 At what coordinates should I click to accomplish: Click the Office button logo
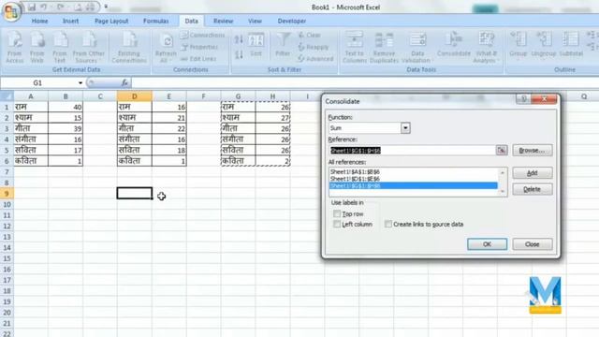(10, 11)
